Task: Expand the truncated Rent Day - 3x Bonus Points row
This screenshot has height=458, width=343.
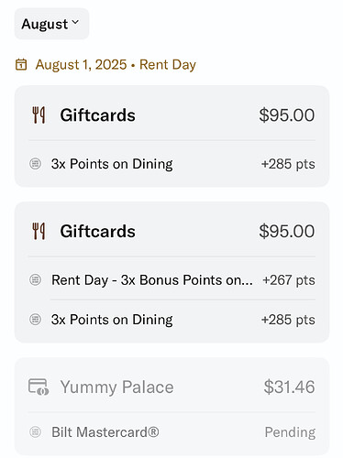Action: [x=152, y=280]
